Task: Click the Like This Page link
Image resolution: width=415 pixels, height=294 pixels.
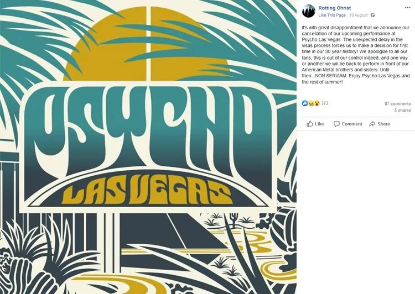Action: point(332,15)
